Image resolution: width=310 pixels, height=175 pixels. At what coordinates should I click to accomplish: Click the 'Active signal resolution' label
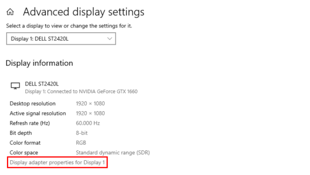click(38, 113)
